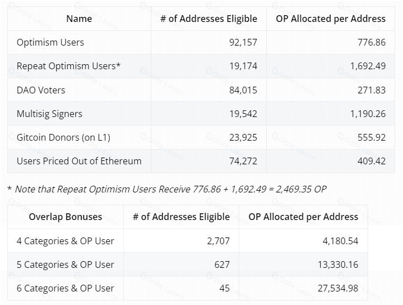Select the Optimism Users row label
The width and height of the screenshot is (403, 305).
coord(50,43)
